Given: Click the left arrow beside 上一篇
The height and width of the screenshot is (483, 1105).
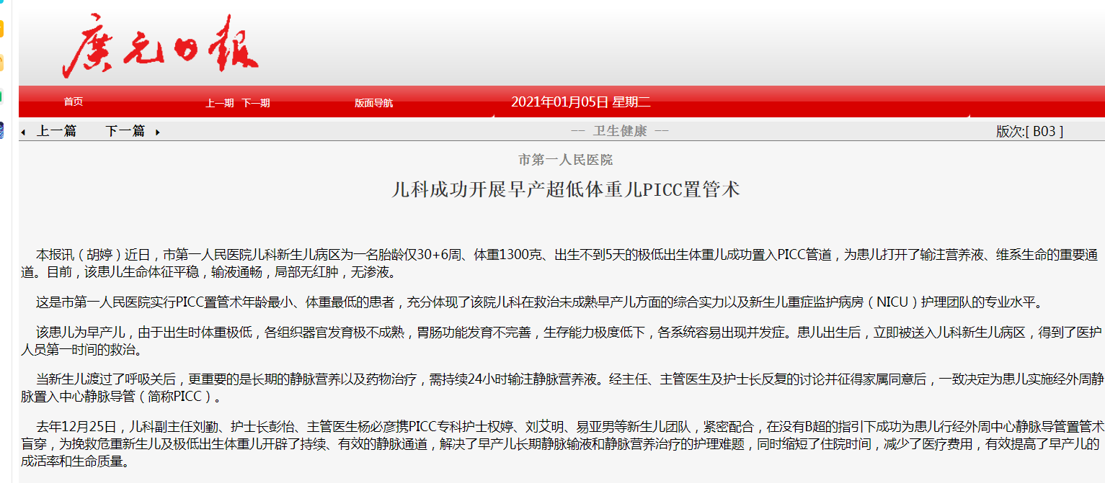Looking at the screenshot, I should pos(23,132).
